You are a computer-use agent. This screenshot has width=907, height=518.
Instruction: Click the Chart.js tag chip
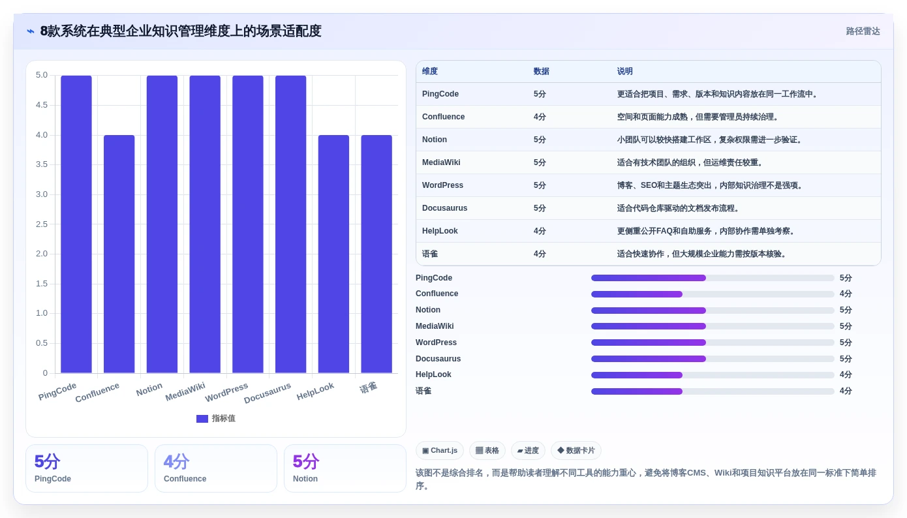(x=440, y=451)
